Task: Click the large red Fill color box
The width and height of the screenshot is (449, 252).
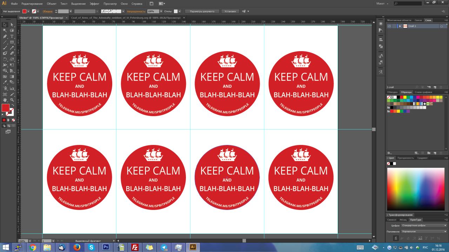Action: point(6,108)
